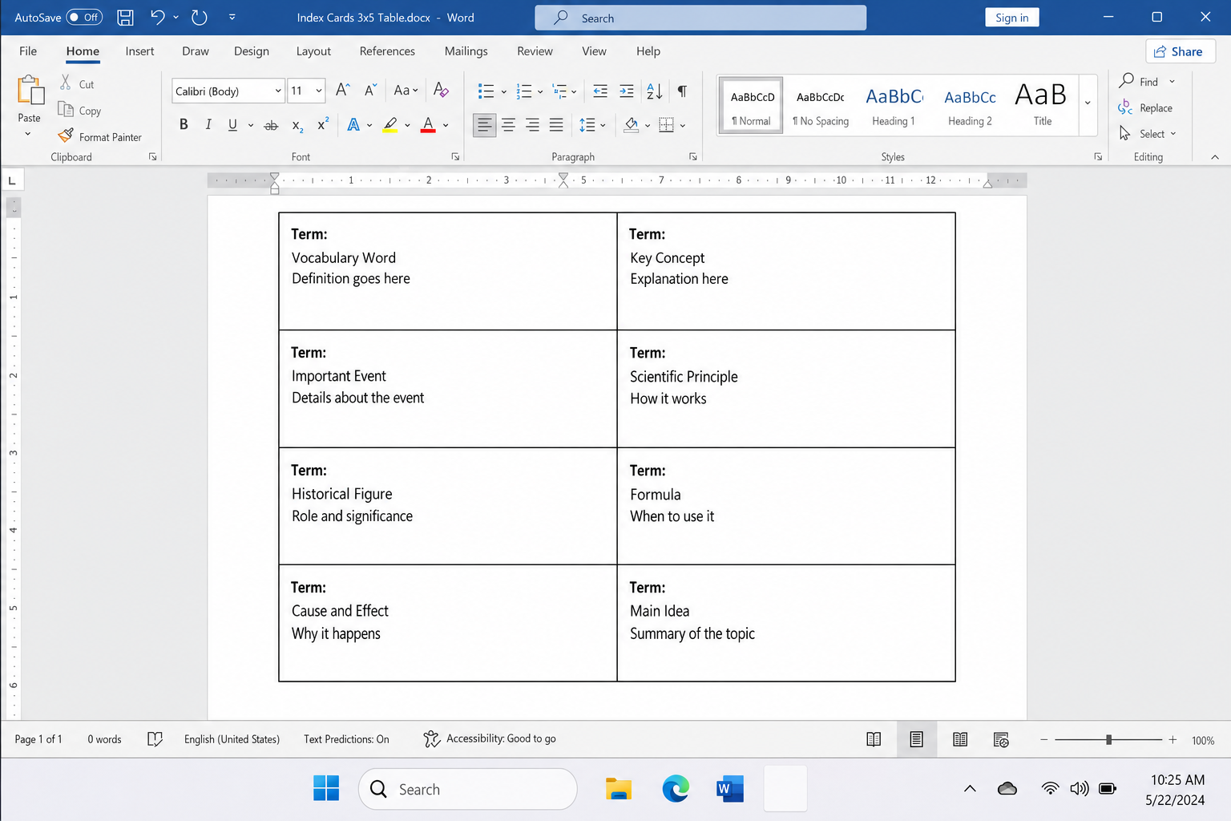Toggle AutoSave switch on
The image size is (1231, 821).
coord(84,17)
